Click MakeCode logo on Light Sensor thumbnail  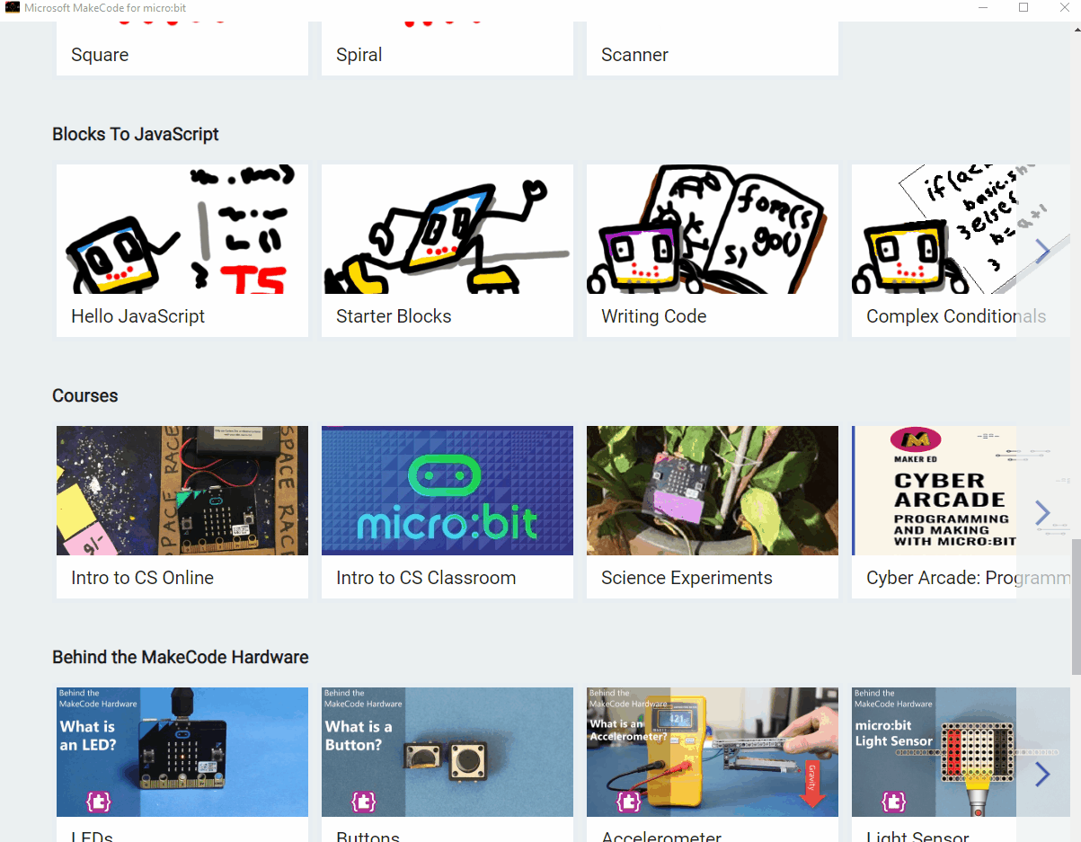[893, 802]
